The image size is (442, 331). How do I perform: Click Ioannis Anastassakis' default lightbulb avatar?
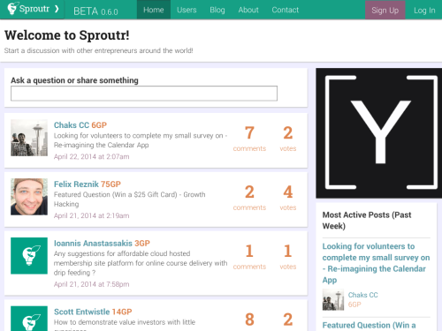[x=29, y=256]
